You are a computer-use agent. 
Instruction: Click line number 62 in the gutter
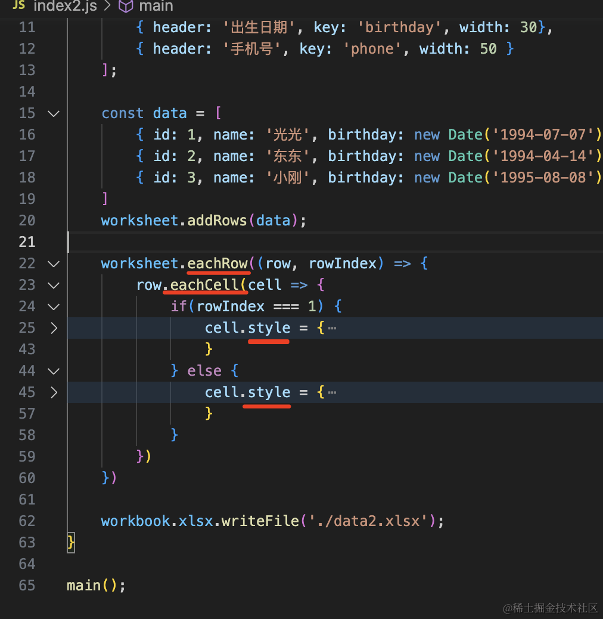[x=27, y=521]
